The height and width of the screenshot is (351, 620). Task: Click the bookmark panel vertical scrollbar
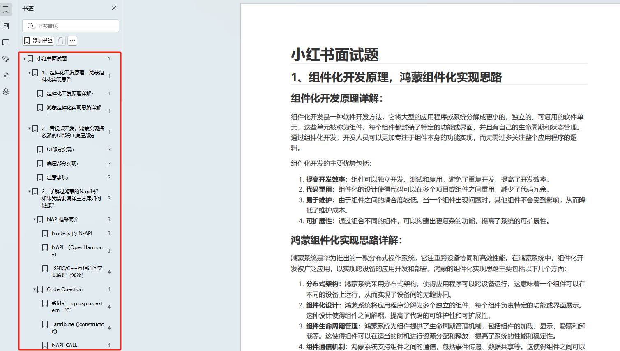122,77
